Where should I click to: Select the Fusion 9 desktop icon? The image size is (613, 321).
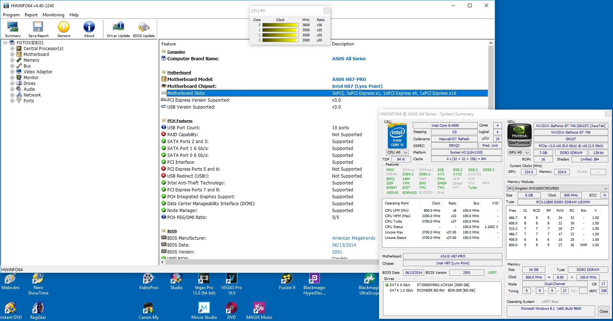click(287, 282)
